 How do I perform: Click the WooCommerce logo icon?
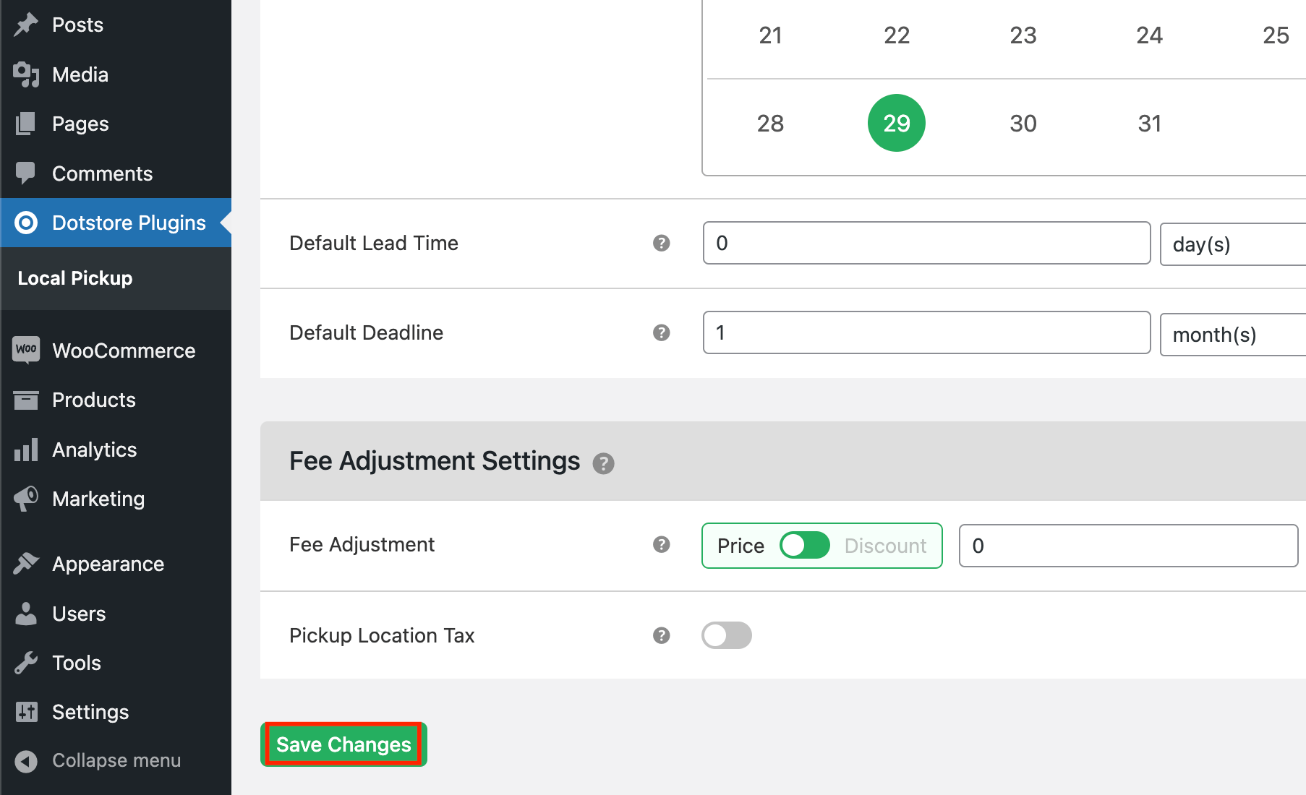tap(26, 350)
